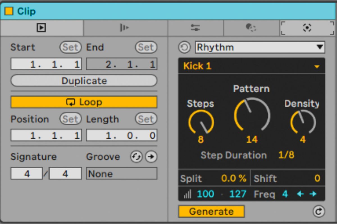Select the dashed-corner device view tab

tap(307, 27)
